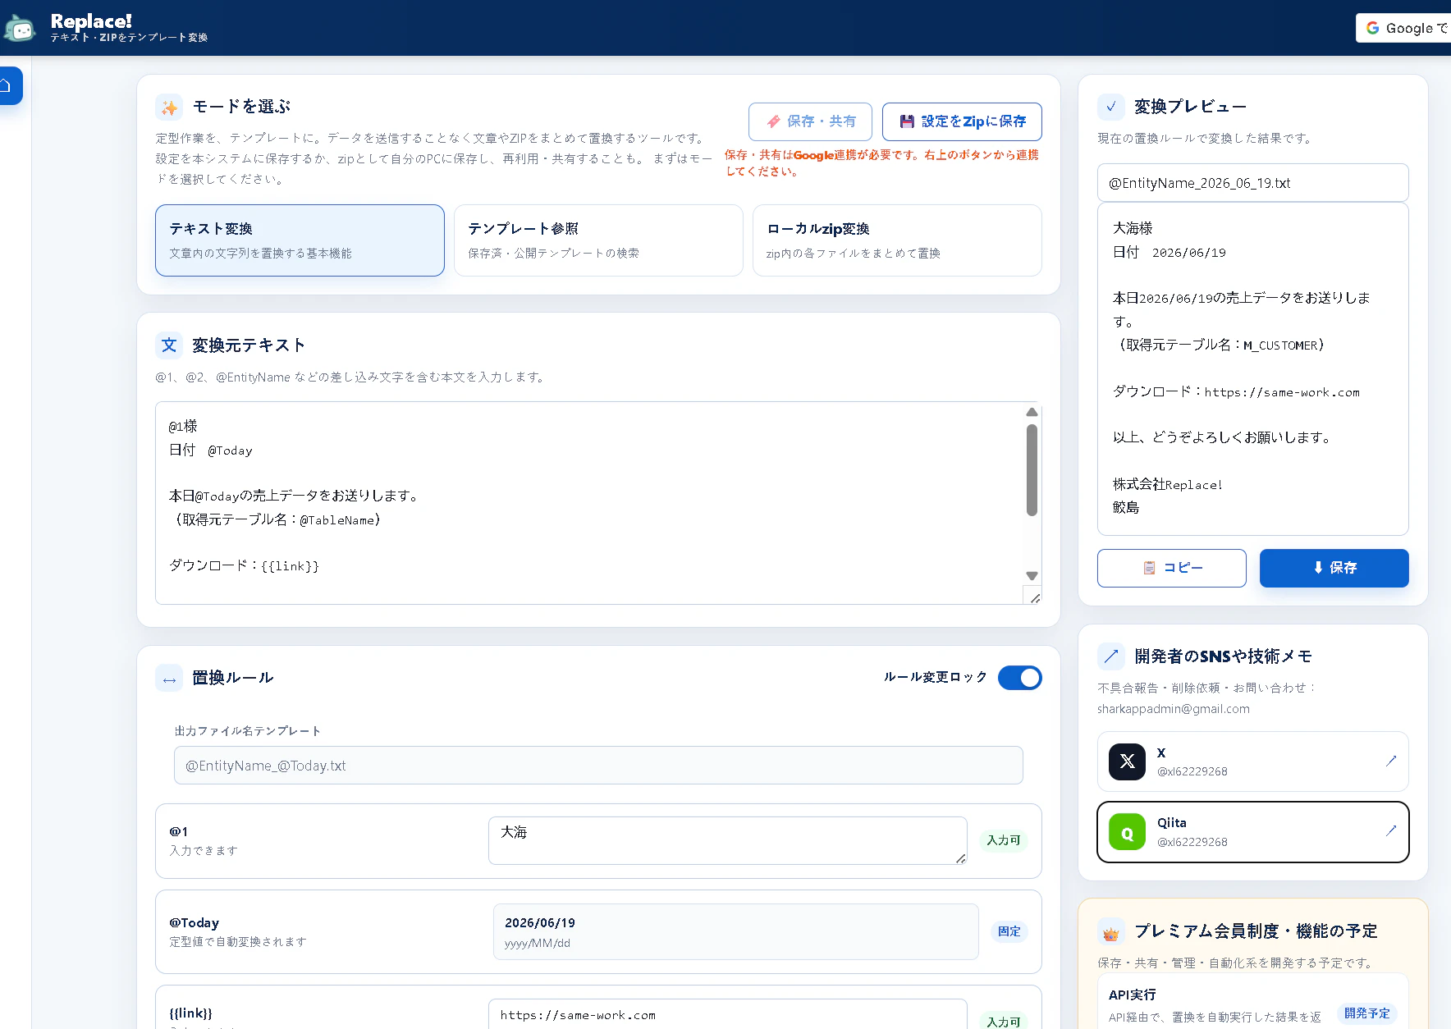1451x1029 pixels.
Task: Click 開発予定 badge on API実行
Action: tap(1367, 1013)
